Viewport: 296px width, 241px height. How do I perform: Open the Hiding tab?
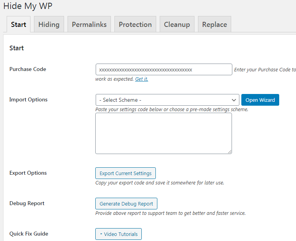[x=49, y=24]
